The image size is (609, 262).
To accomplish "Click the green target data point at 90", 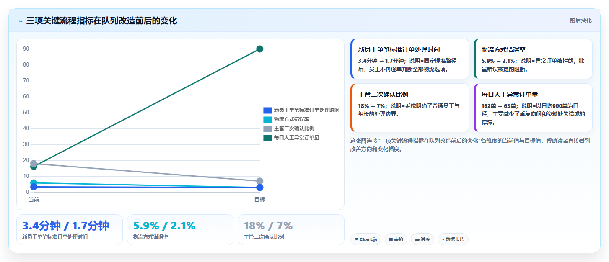I will [x=259, y=49].
